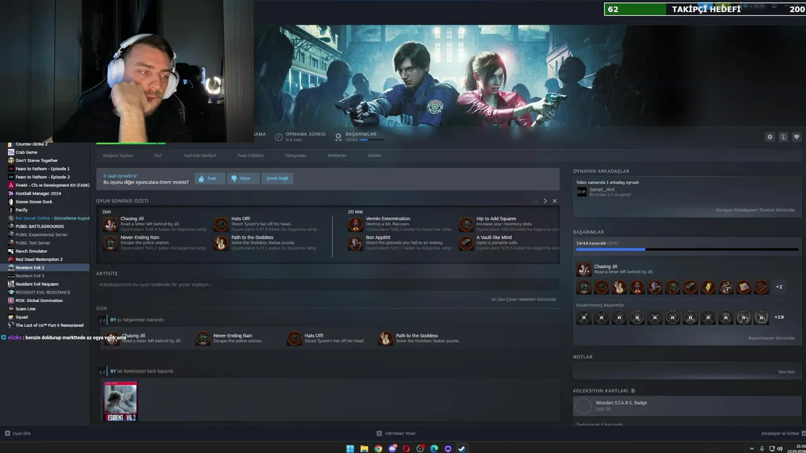The width and height of the screenshot is (806, 453).
Task: Open the game info icon
Action: pos(783,137)
